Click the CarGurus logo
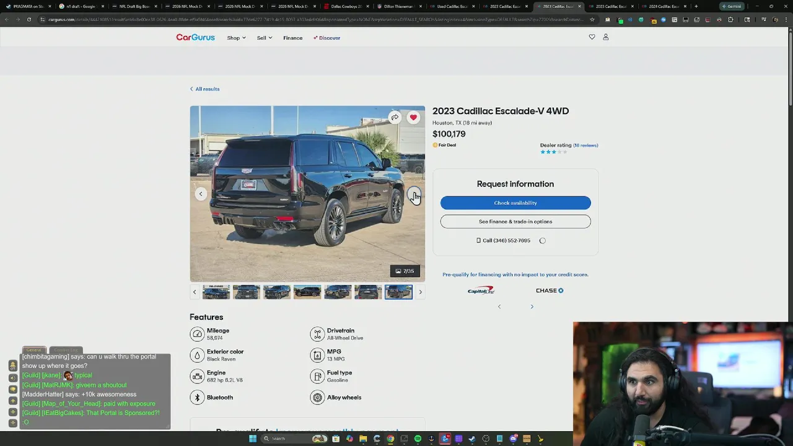793x446 pixels. pos(195,37)
